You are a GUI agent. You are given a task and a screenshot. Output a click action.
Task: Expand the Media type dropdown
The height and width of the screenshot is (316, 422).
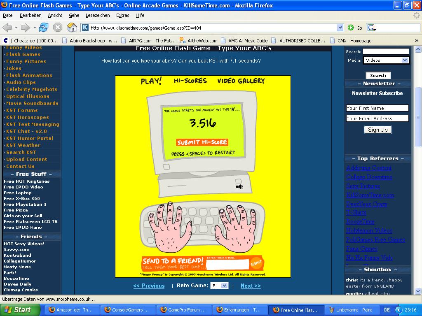405,60
